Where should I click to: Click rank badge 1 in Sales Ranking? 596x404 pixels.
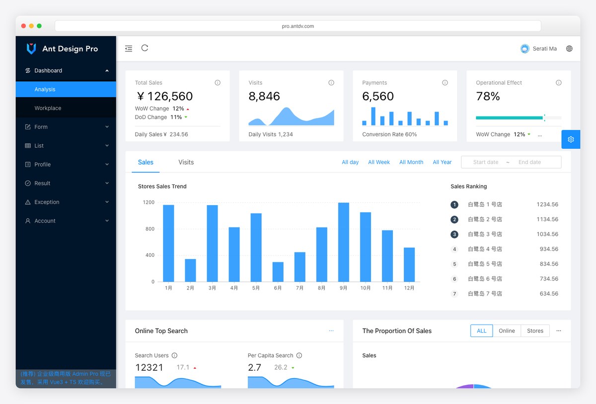(454, 205)
